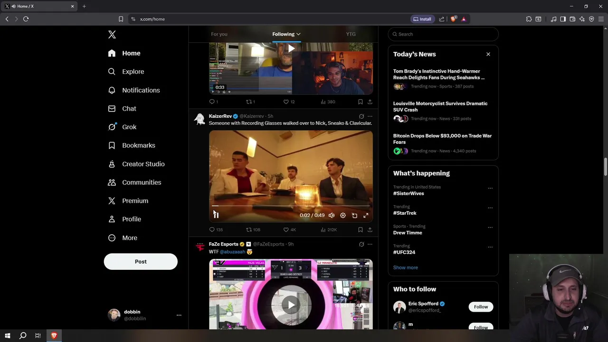Open Bitcoin Drops Below $93,000 story
This screenshot has height=342, width=608.
443,143
